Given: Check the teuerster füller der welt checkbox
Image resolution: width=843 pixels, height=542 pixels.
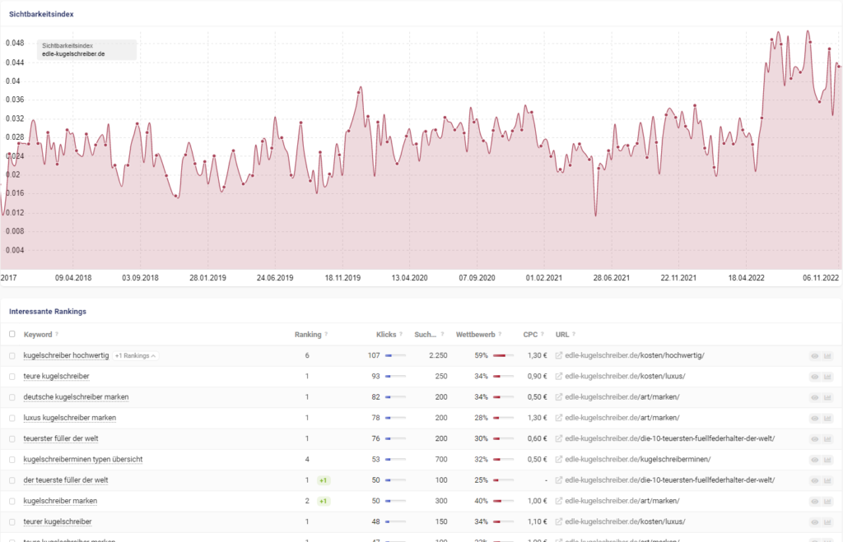Looking at the screenshot, I should click(x=12, y=439).
